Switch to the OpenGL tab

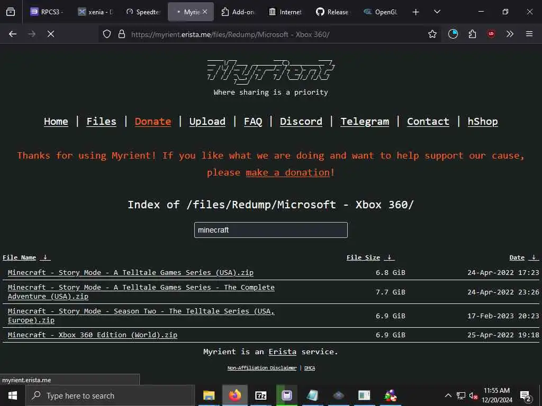point(381,12)
